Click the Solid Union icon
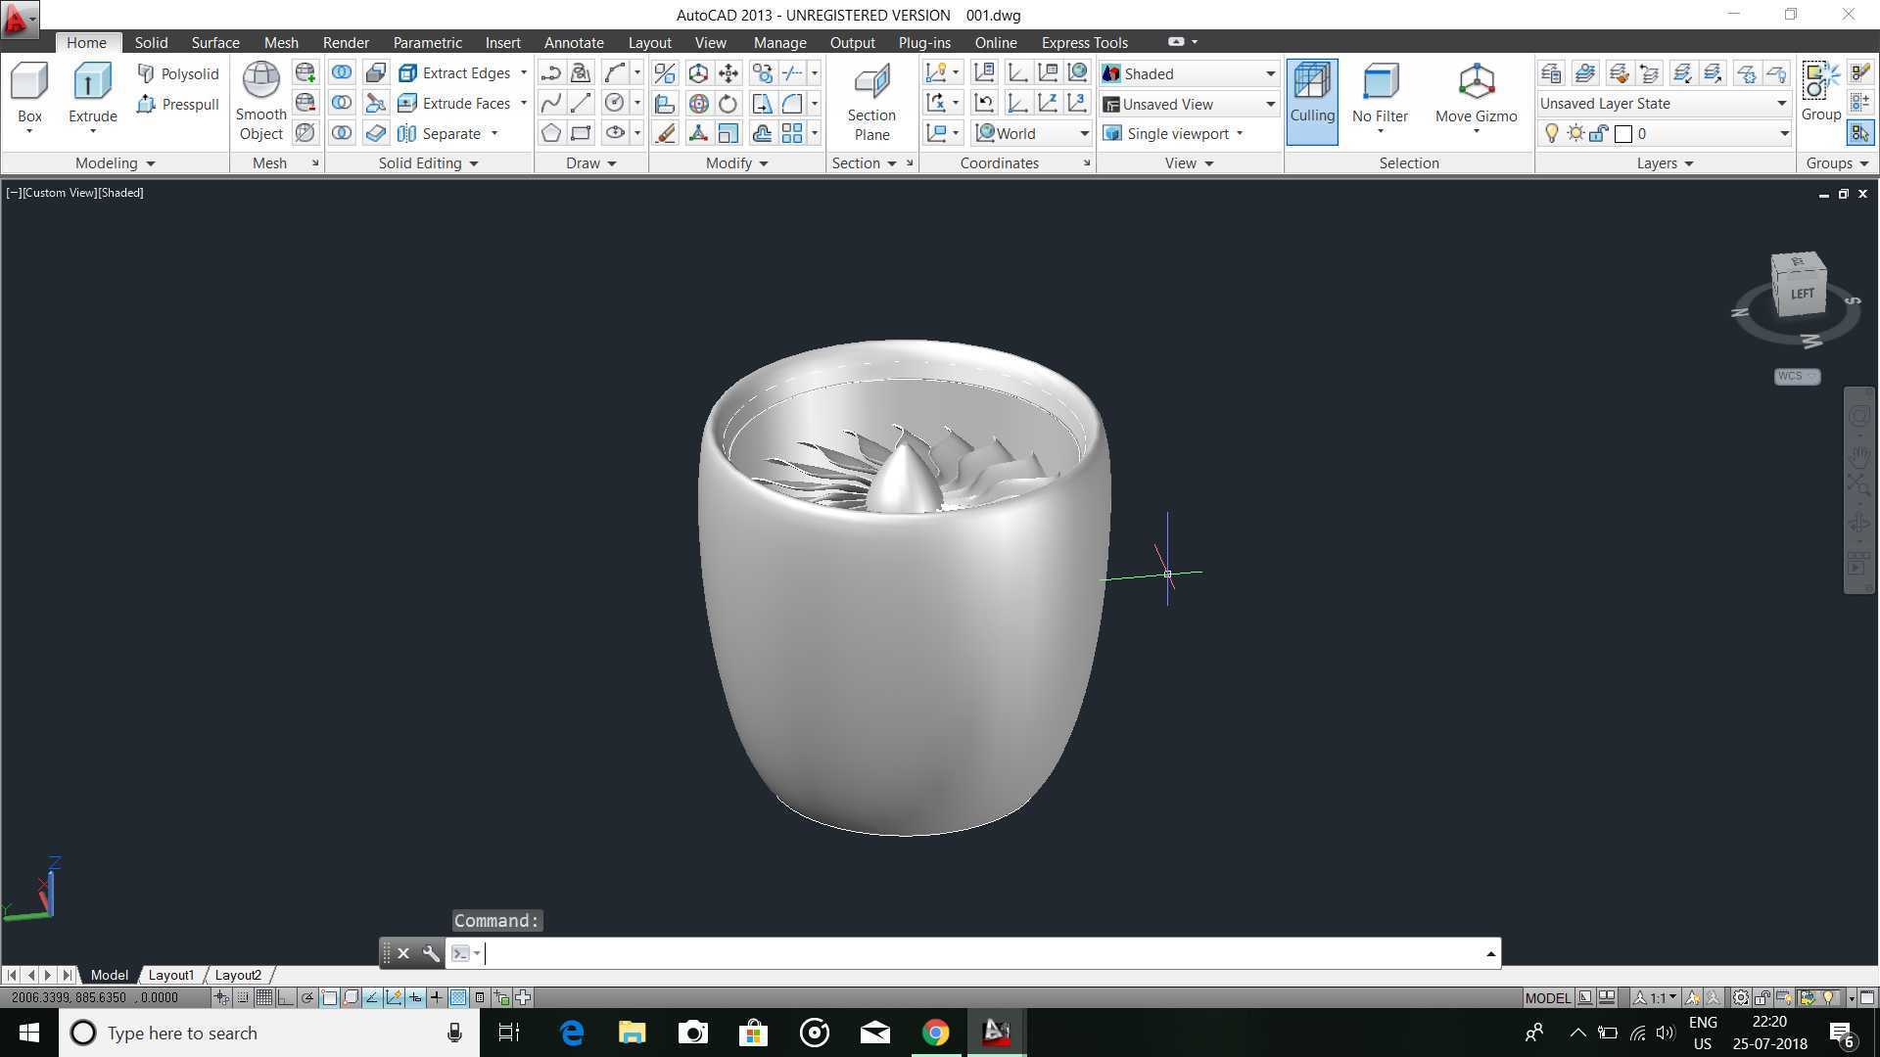 point(342,72)
